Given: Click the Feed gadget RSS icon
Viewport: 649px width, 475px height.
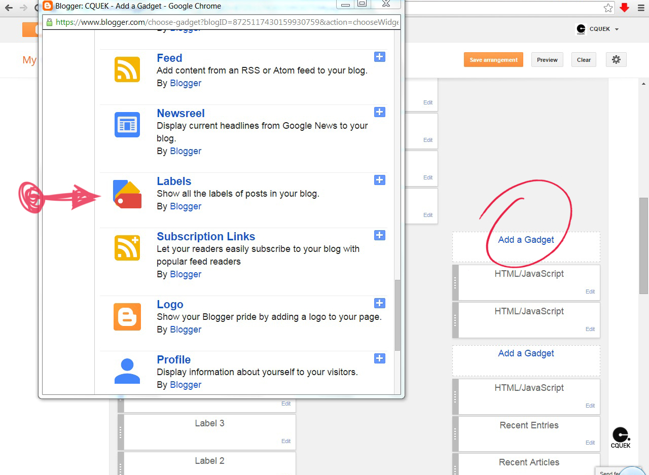Looking at the screenshot, I should tap(127, 69).
